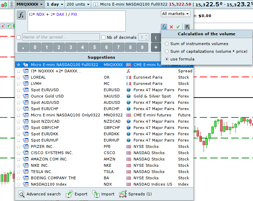Select Spot EUR/DKK suggestion
The image size is (253, 201).
point(104,134)
